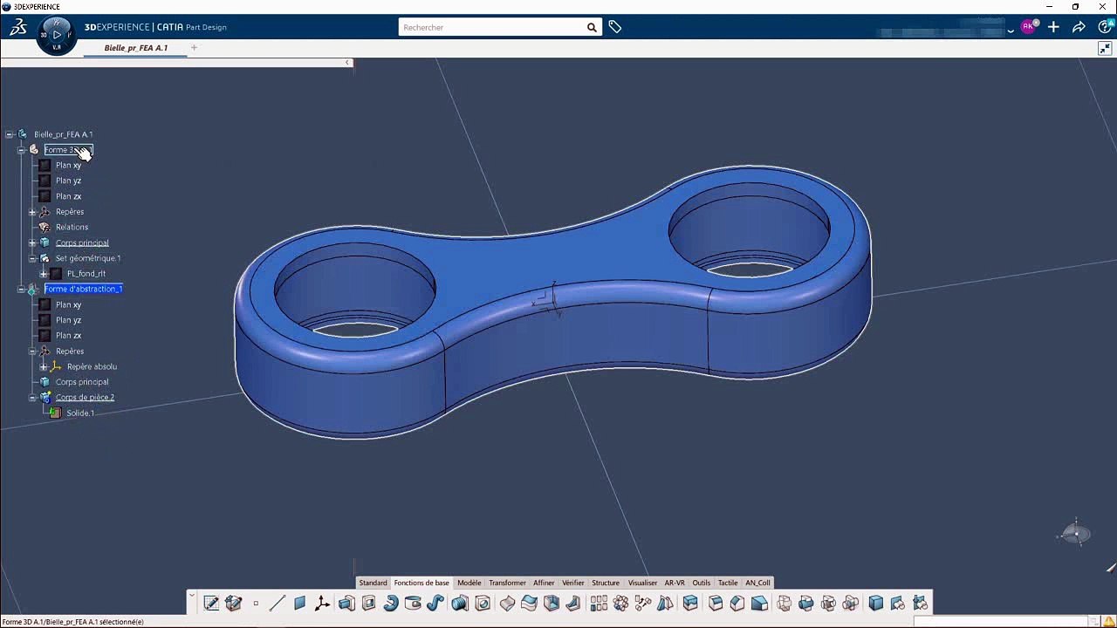Switch to the Affiner tab
The width and height of the screenshot is (1117, 628).
[x=544, y=583]
